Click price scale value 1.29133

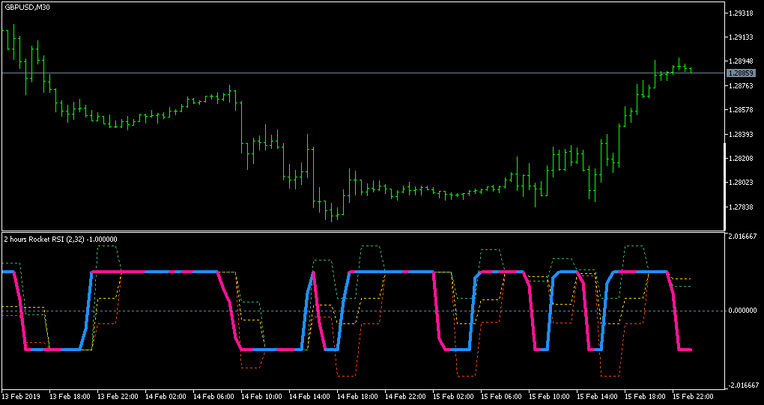(x=741, y=37)
